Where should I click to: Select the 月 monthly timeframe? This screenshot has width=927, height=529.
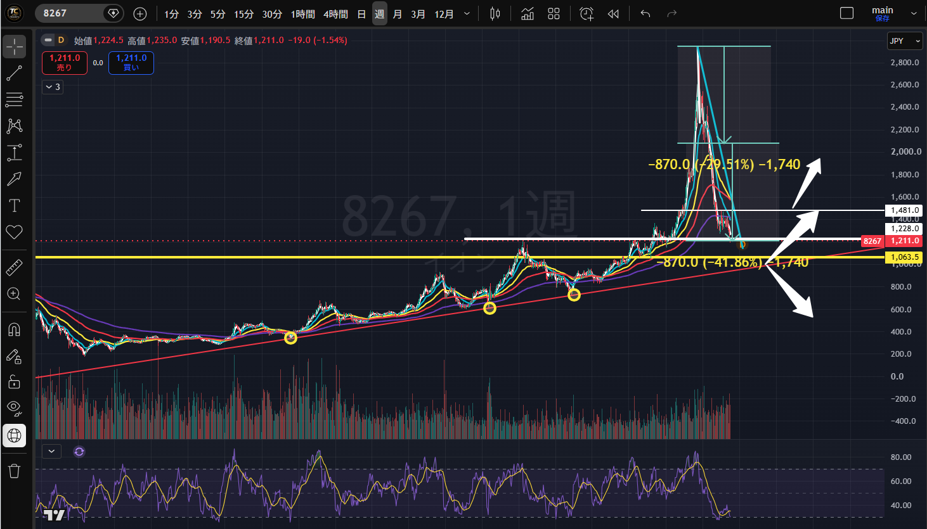point(398,14)
